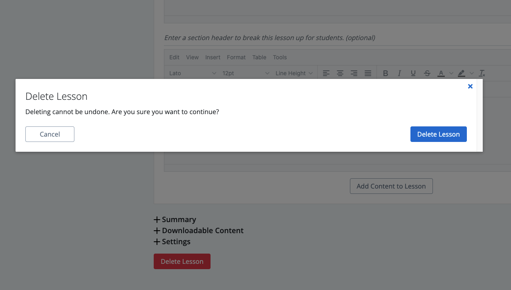
Task: Click the align left icon
Action: (x=326, y=73)
